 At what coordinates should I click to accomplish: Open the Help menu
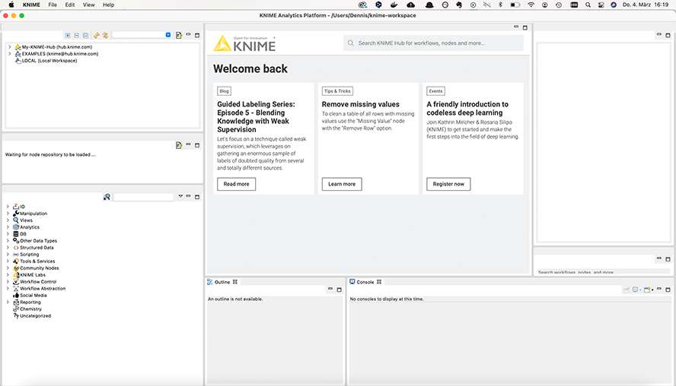(x=108, y=5)
